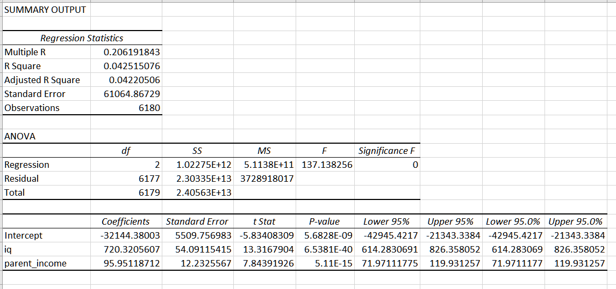Select the Regression row label
Screen dimensions: 616x289
[x=47, y=165]
